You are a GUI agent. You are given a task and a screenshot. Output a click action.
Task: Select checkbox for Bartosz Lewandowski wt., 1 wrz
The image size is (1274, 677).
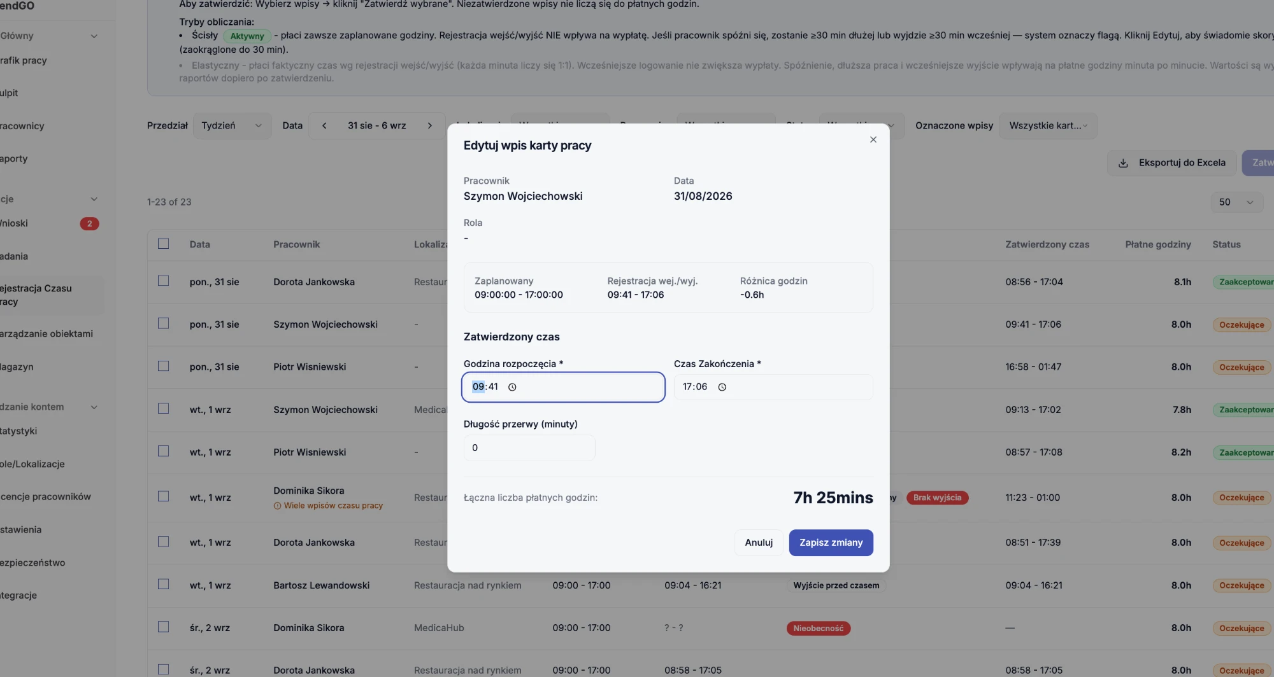click(164, 585)
